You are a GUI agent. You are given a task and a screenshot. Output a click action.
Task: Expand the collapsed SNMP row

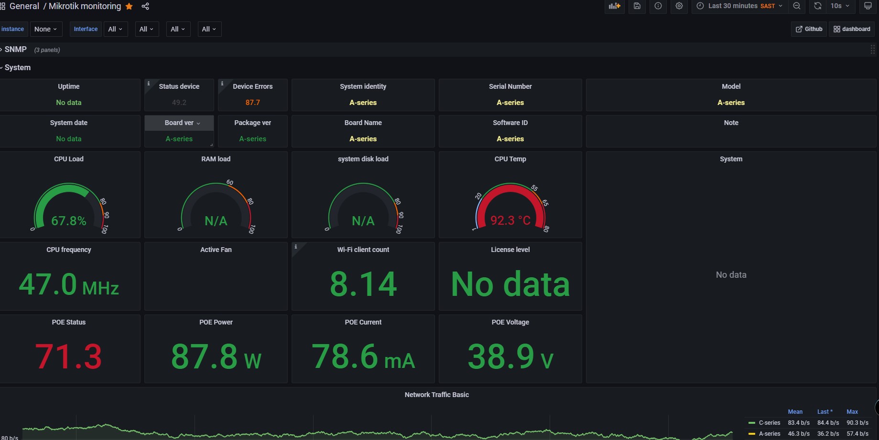(15, 50)
